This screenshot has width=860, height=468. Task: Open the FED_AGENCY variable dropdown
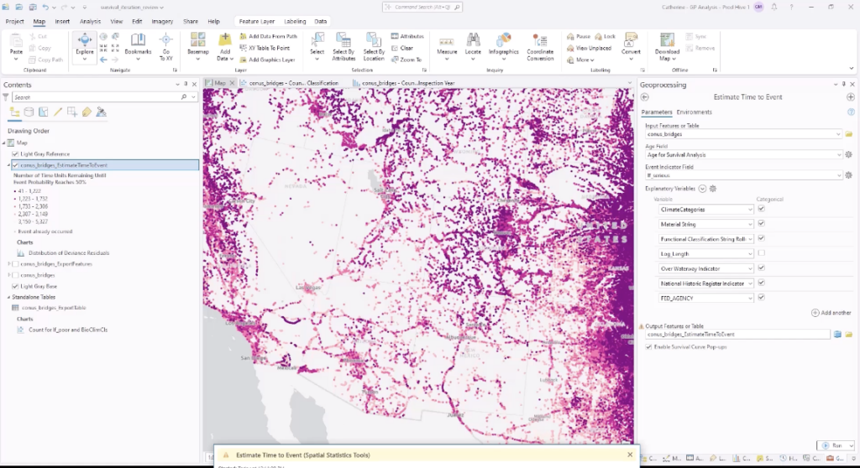point(750,298)
